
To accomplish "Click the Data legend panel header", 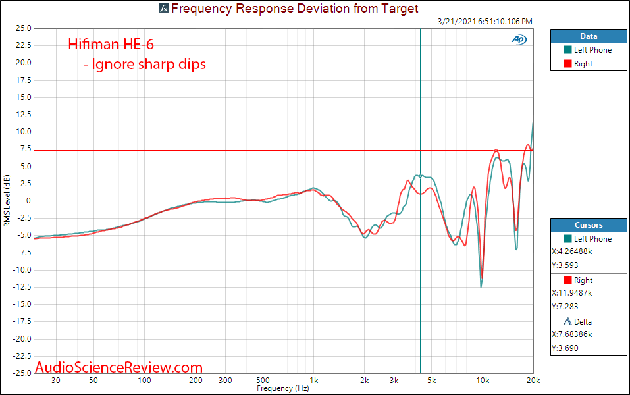I will point(589,36).
